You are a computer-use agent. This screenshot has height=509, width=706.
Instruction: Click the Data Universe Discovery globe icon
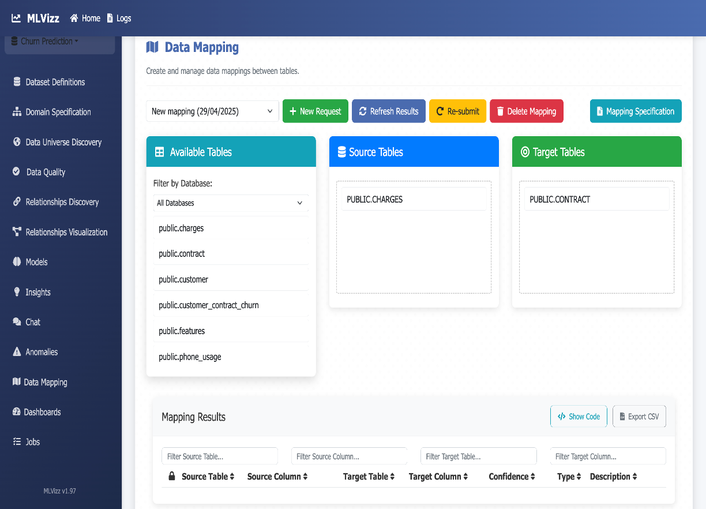tap(17, 142)
